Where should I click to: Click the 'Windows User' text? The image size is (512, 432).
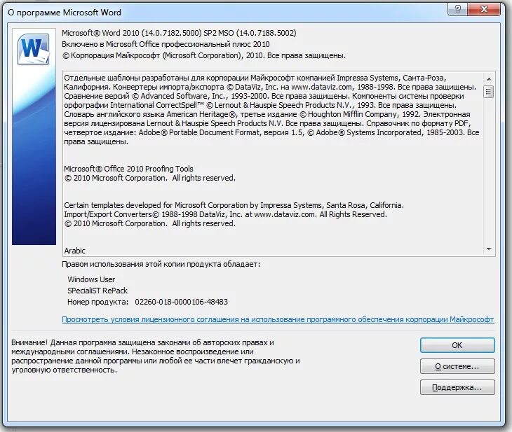(91, 279)
